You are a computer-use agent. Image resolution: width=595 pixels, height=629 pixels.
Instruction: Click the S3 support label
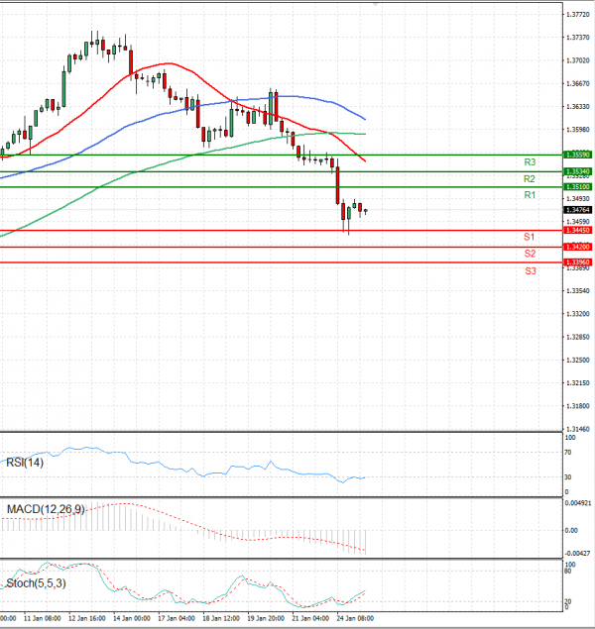tap(531, 271)
